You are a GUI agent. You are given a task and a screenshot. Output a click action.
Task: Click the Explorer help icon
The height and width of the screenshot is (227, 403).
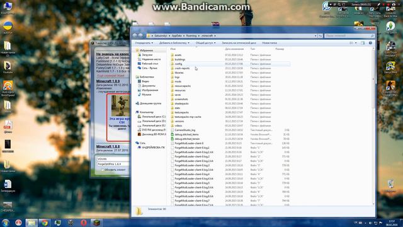[x=370, y=43]
